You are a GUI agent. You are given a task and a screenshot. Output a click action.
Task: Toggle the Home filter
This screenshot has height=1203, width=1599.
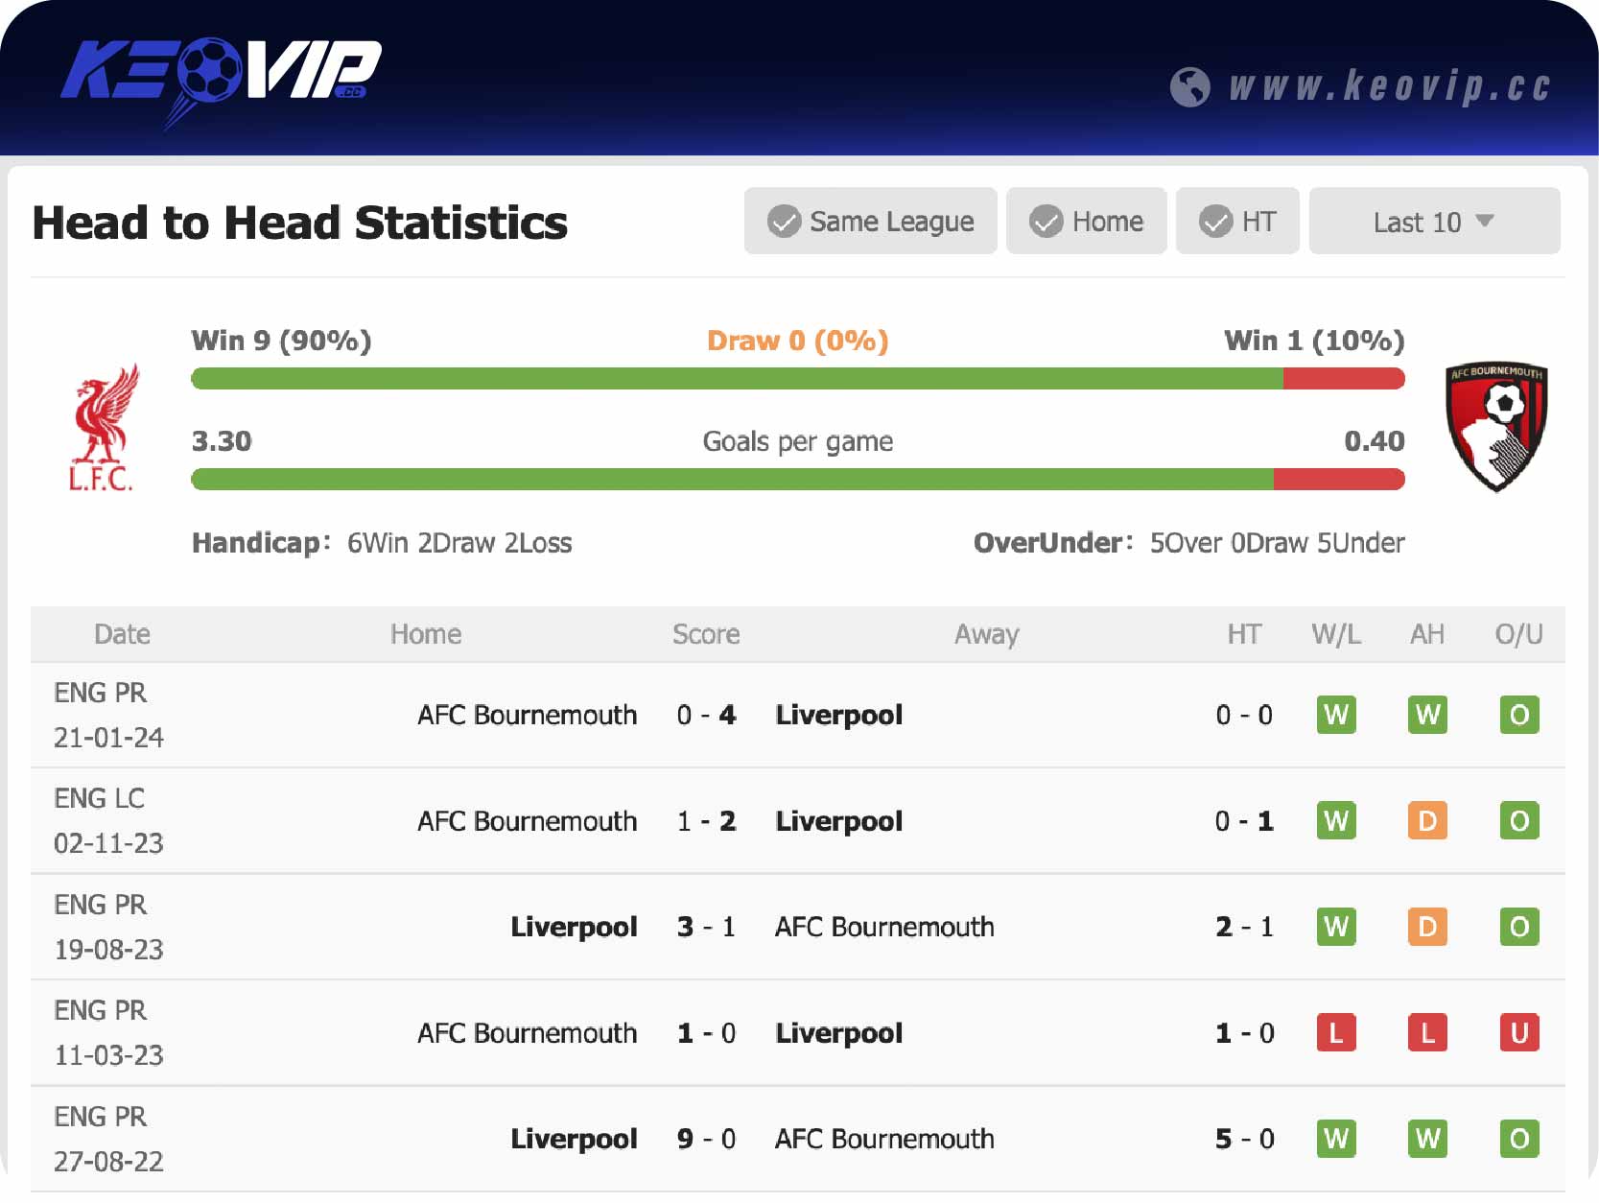point(1086,222)
